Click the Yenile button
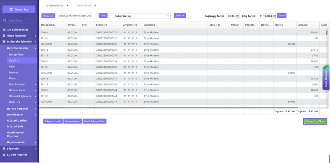This screenshot has width=330, height=163. click(282, 15)
